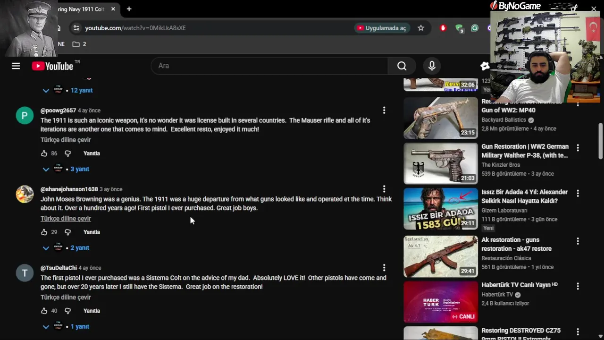Image resolution: width=604 pixels, height=340 pixels.
Task: Open @shanejohanson1638 channel name link
Action: pos(69,189)
